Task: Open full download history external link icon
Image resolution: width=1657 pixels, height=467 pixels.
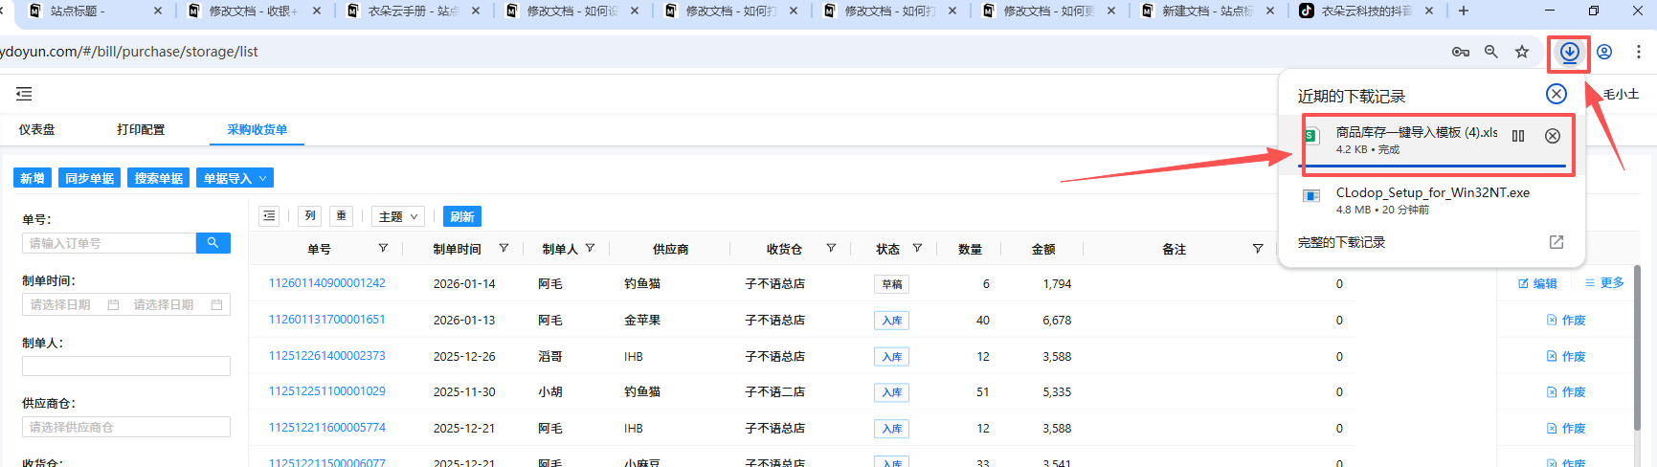Action: click(x=1556, y=242)
